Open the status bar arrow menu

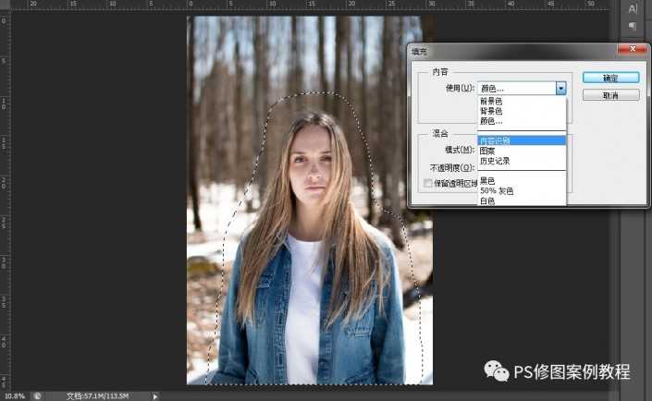pyautogui.click(x=155, y=396)
